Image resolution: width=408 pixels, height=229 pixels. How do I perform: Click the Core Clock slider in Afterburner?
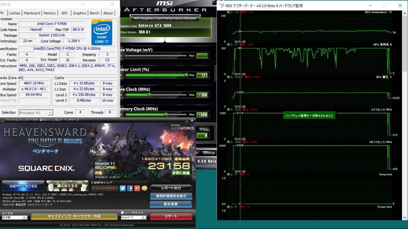[x=156, y=95]
